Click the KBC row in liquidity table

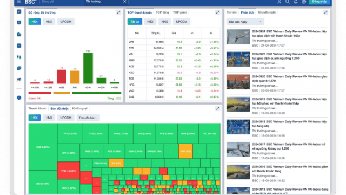[174, 73]
